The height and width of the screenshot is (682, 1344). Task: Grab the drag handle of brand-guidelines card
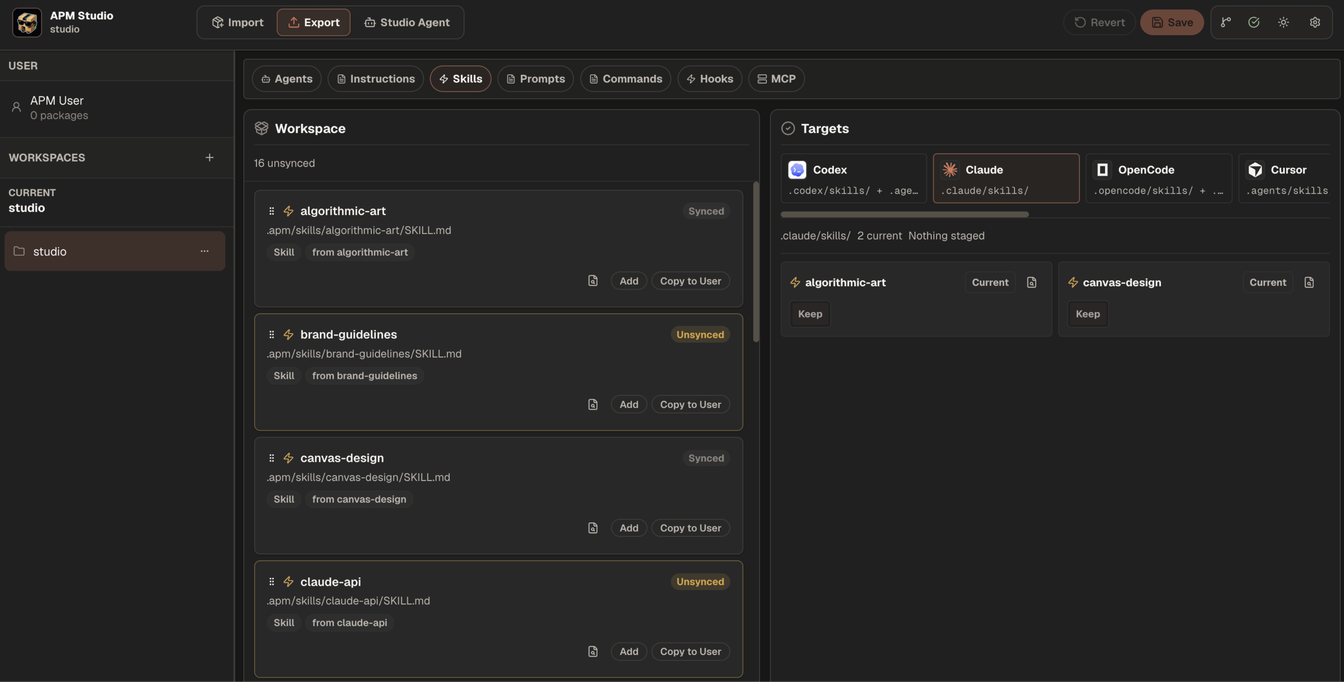pos(271,335)
